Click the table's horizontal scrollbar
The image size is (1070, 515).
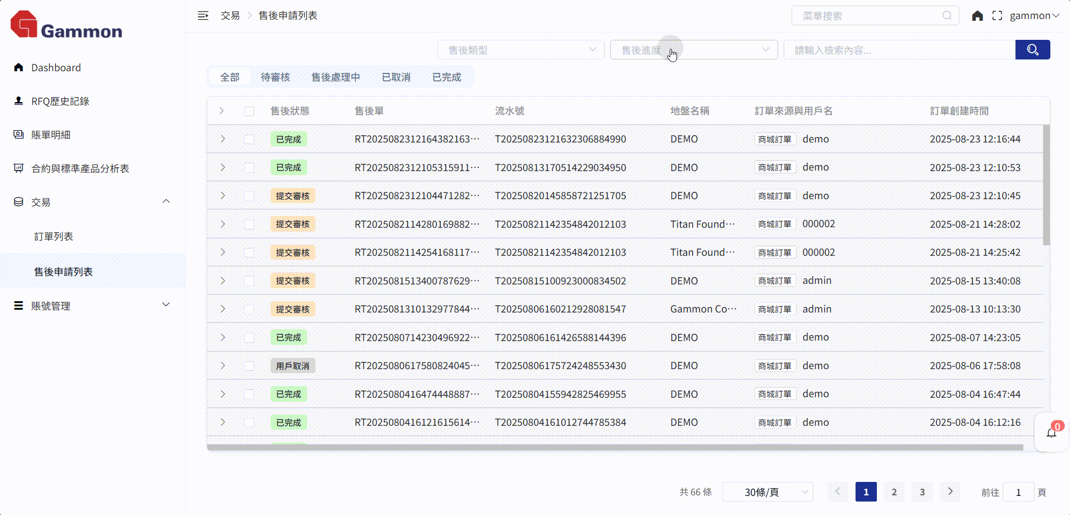click(615, 448)
